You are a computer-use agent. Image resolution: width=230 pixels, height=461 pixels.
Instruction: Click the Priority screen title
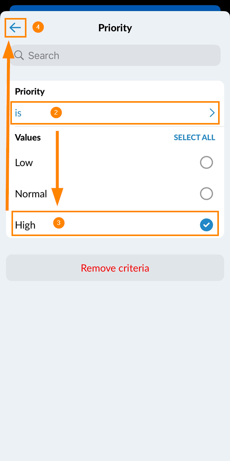115,28
